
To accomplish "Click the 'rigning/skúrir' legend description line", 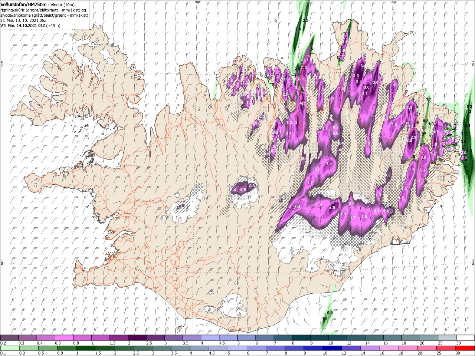I will click(43, 10).
